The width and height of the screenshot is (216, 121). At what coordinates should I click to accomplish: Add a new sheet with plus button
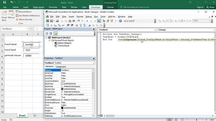pyautogui.click(x=35, y=116)
